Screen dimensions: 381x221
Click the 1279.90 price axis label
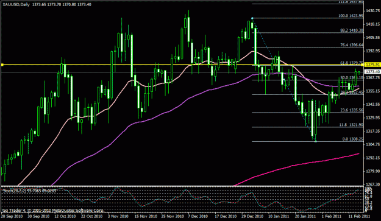(373, 171)
